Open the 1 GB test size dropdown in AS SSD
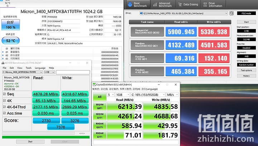258x146 pixels. coord(49,72)
